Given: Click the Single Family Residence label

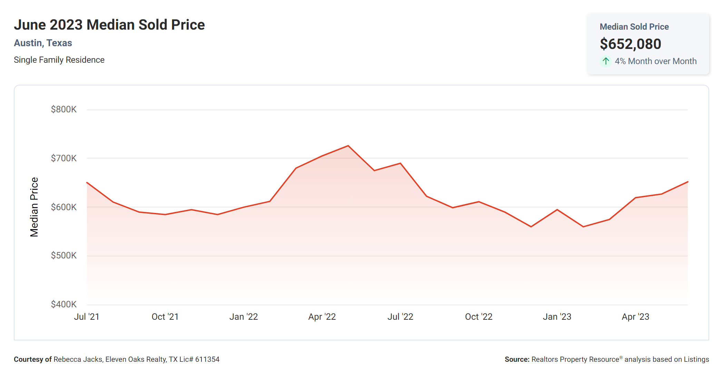Looking at the screenshot, I should click(59, 60).
